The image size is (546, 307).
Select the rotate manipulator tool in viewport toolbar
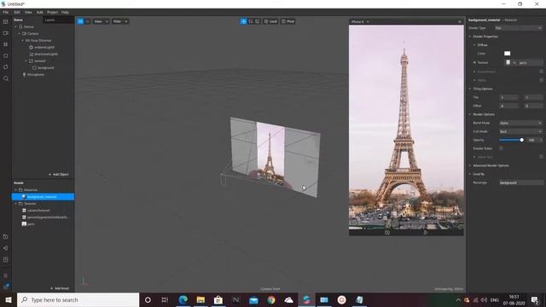coord(250,21)
